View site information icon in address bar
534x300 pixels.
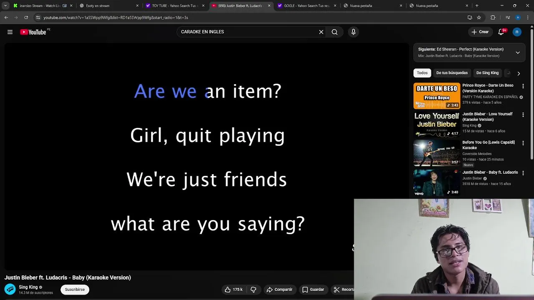38,17
